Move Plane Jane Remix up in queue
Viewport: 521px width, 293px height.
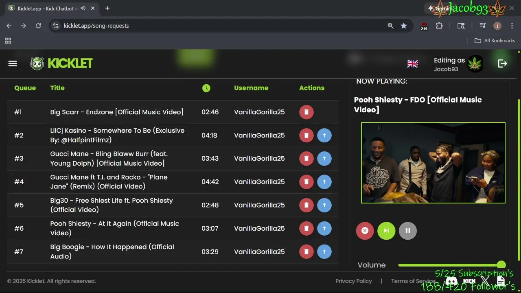[x=324, y=181]
